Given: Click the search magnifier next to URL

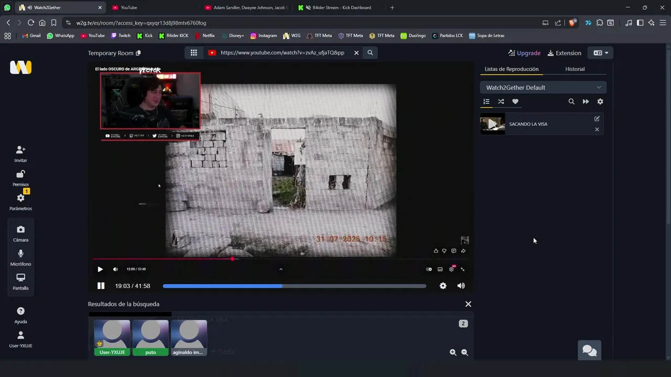Looking at the screenshot, I should tap(370, 53).
